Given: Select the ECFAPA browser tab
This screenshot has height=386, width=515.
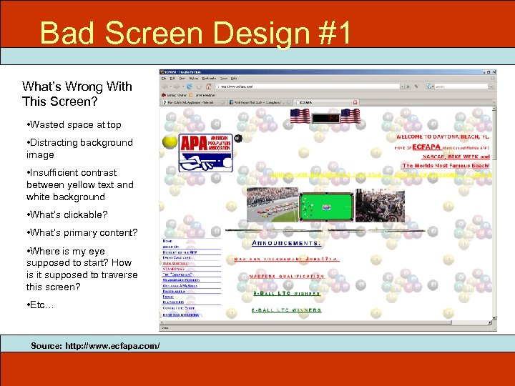Looking at the screenshot, I should [326, 102].
